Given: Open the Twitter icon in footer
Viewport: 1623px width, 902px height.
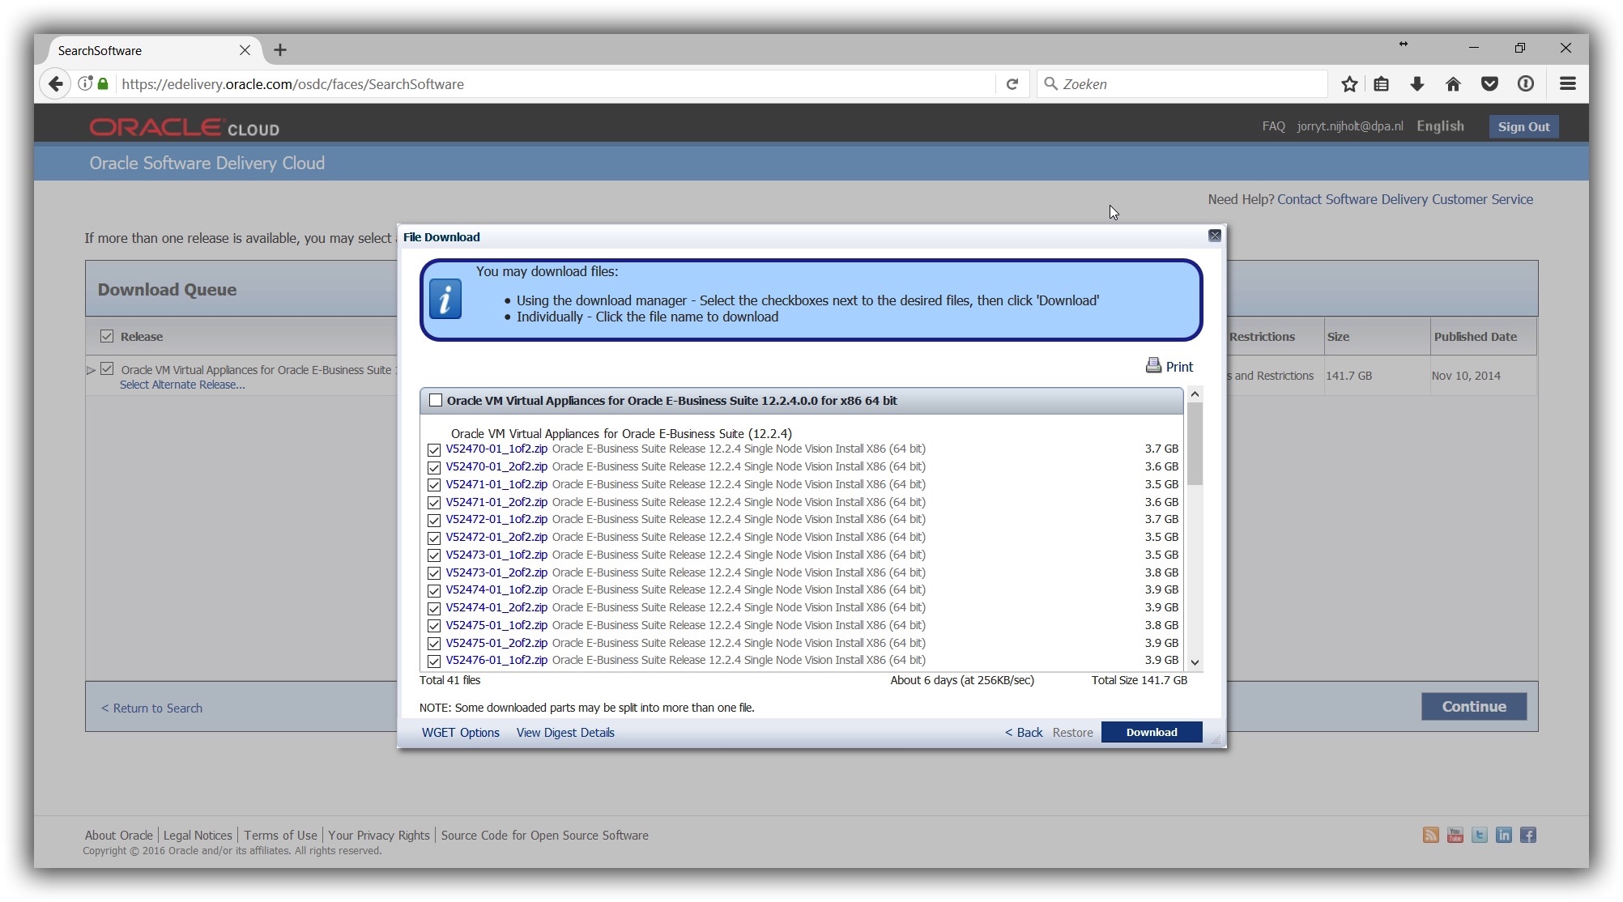Looking at the screenshot, I should point(1480,836).
